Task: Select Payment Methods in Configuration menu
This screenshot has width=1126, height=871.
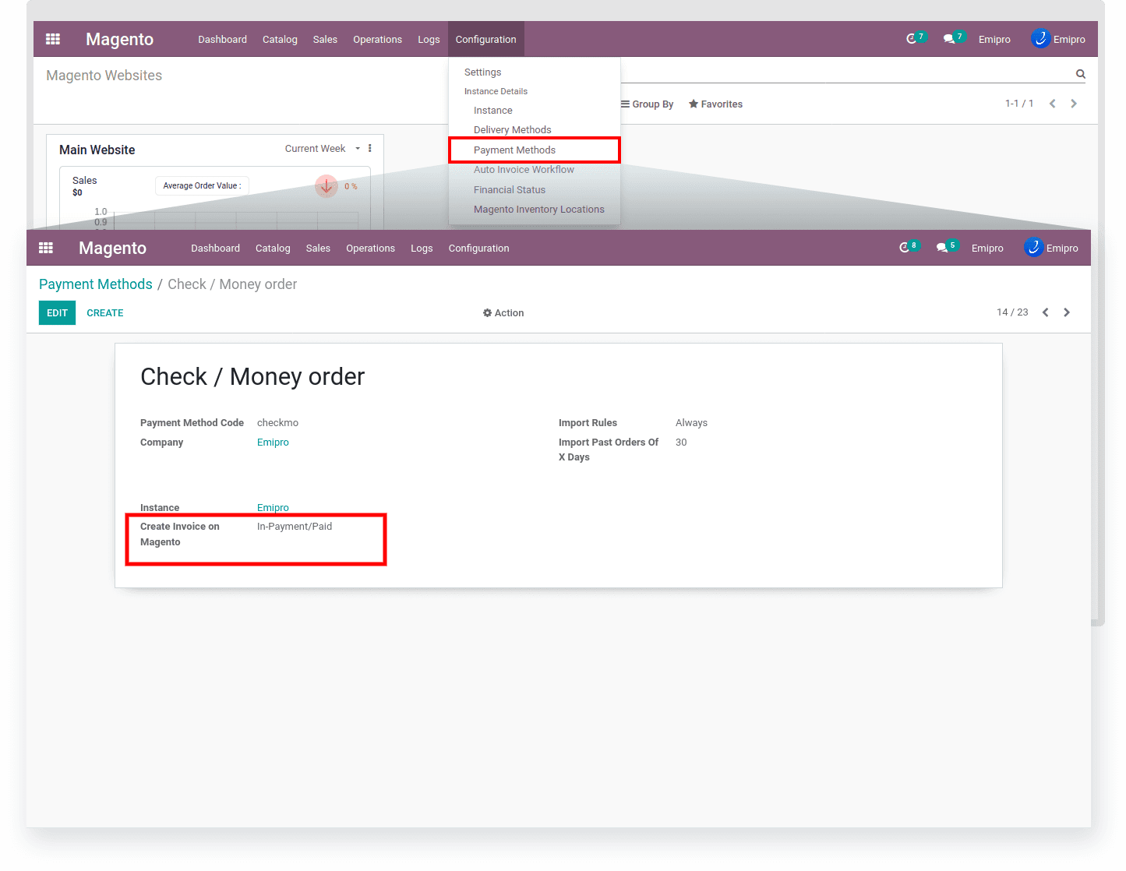Action: coord(514,150)
